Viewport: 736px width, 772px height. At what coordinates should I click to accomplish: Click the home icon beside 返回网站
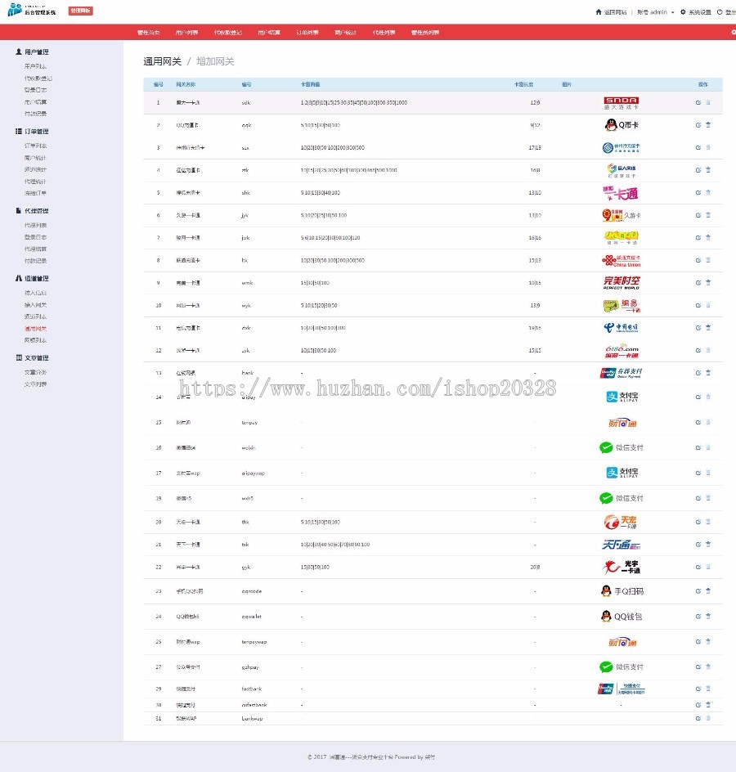point(599,11)
